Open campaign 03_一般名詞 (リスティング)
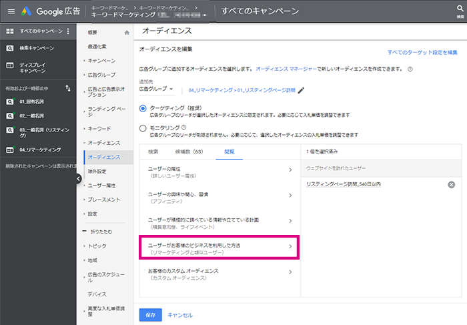This screenshot has height=325, width=467. (x=45, y=133)
